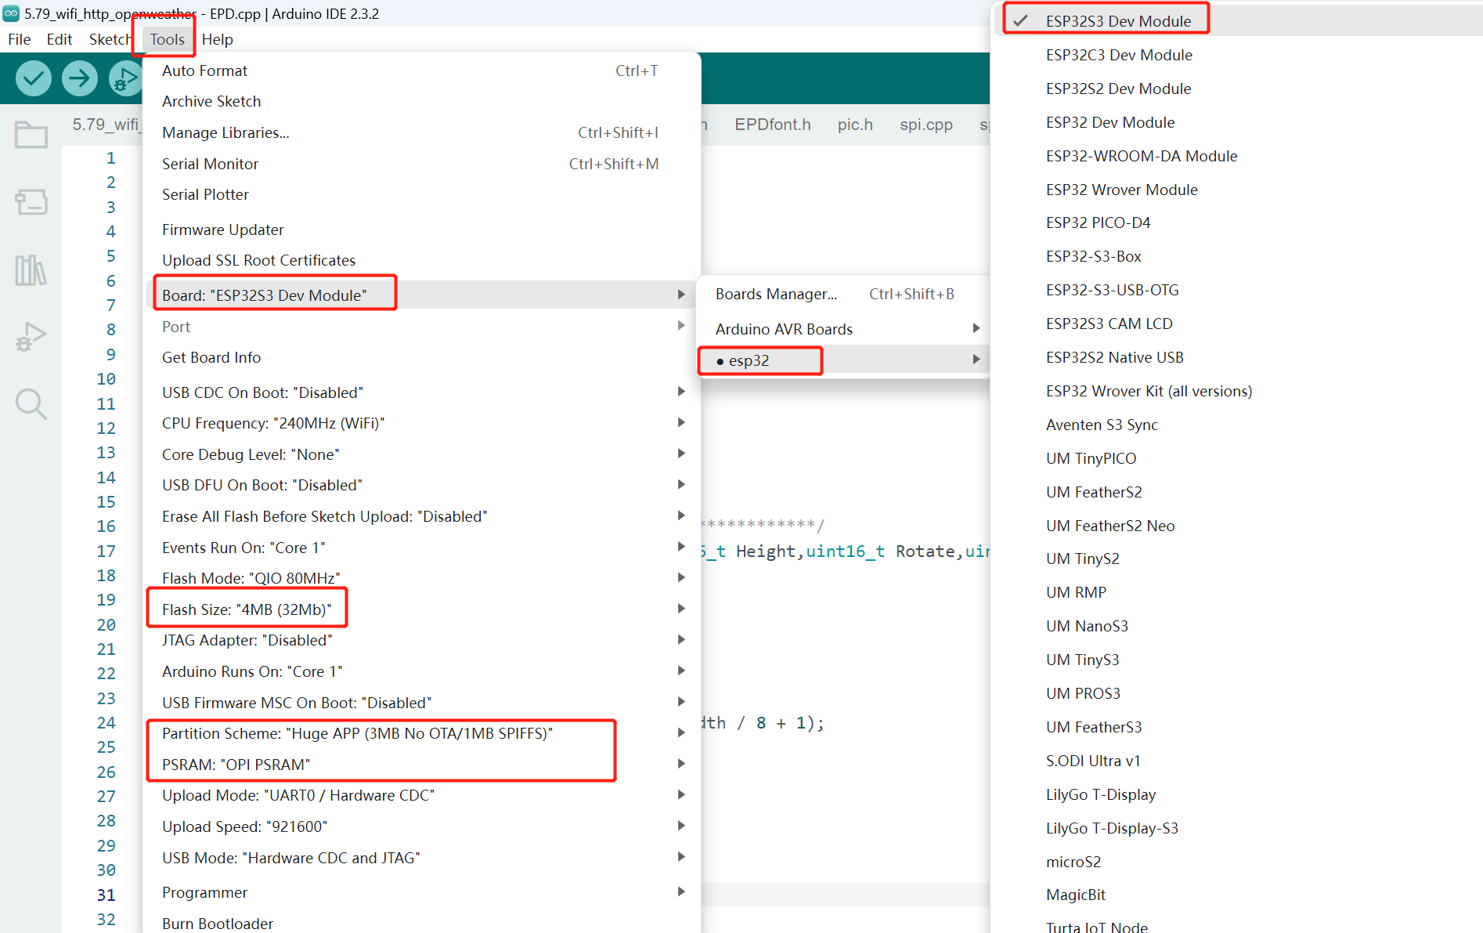Open the Edit menu
This screenshot has width=1483, height=933.
60,39
